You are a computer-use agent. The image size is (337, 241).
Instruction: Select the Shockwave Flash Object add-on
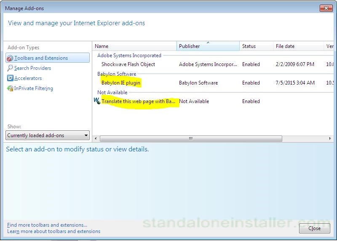point(128,64)
